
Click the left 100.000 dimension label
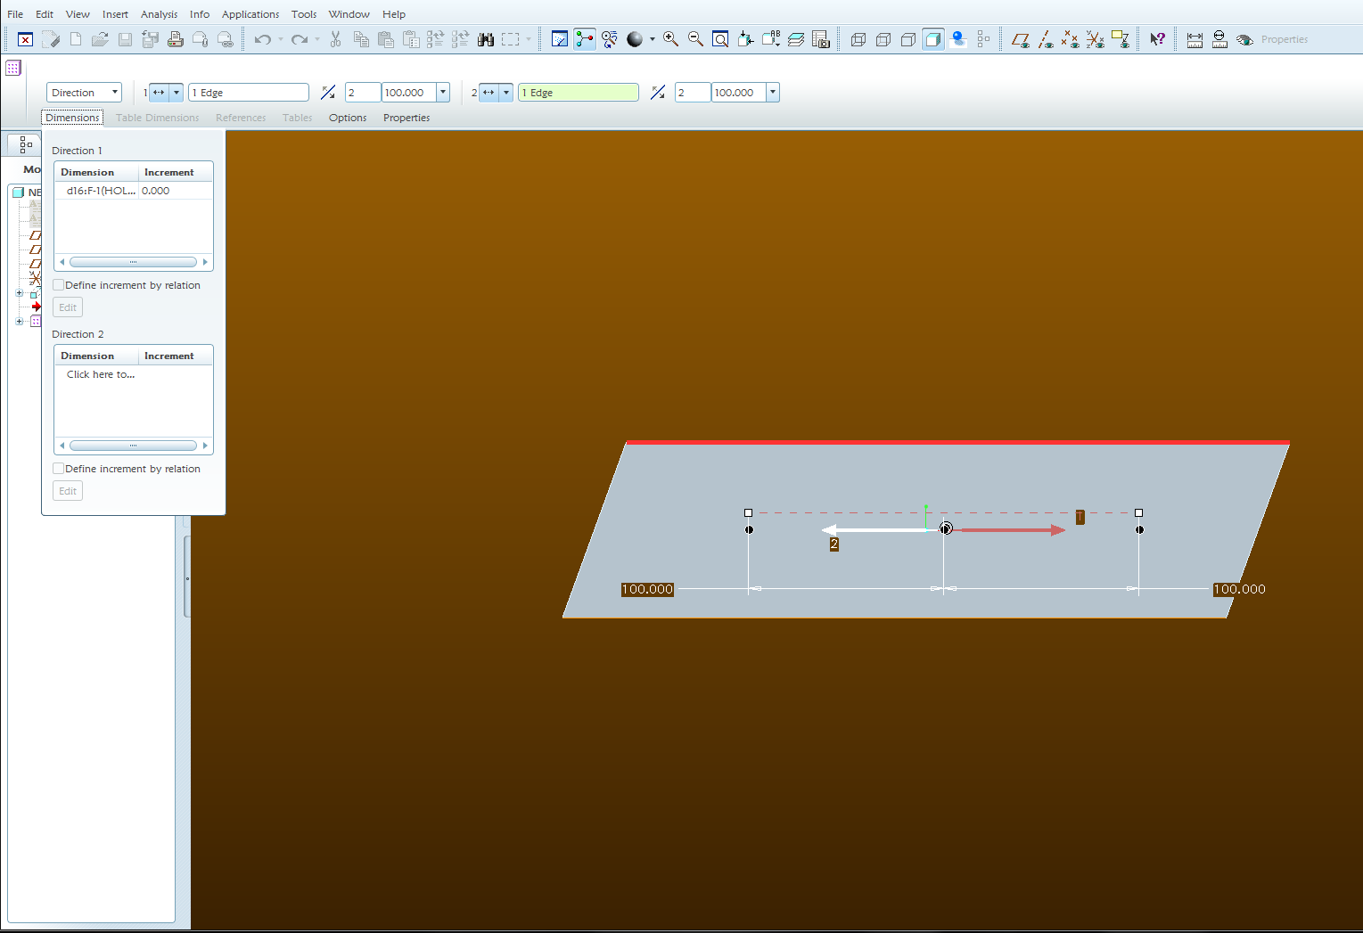click(647, 589)
